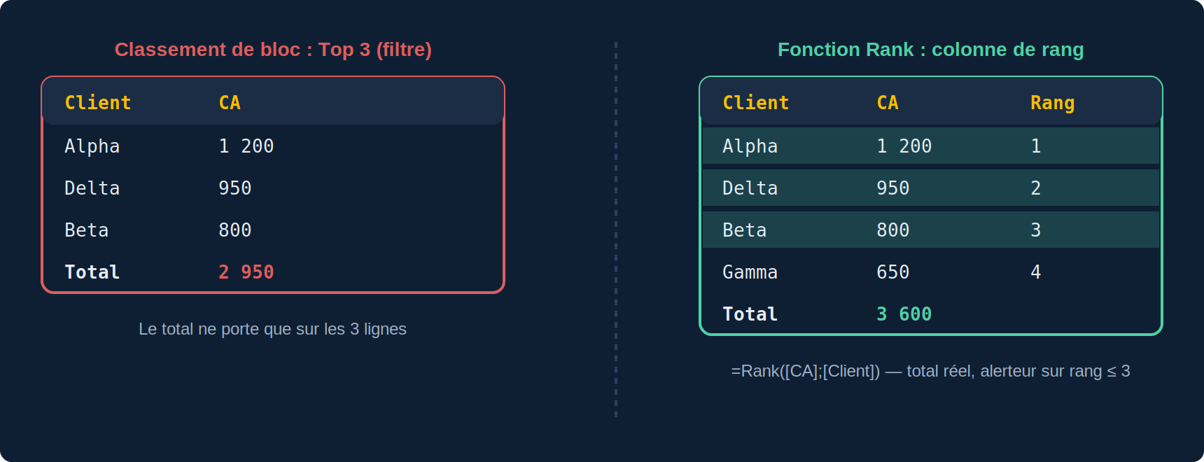
Task: Click Beta in the Rank function table
Action: pos(745,230)
